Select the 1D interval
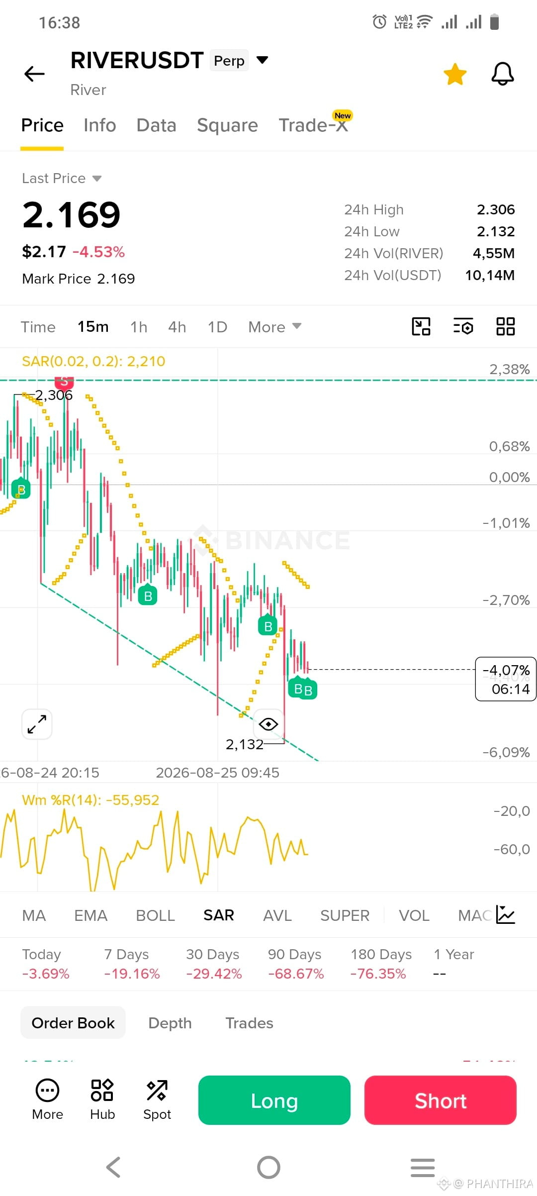Viewport: 537px width, 1196px height. [217, 327]
